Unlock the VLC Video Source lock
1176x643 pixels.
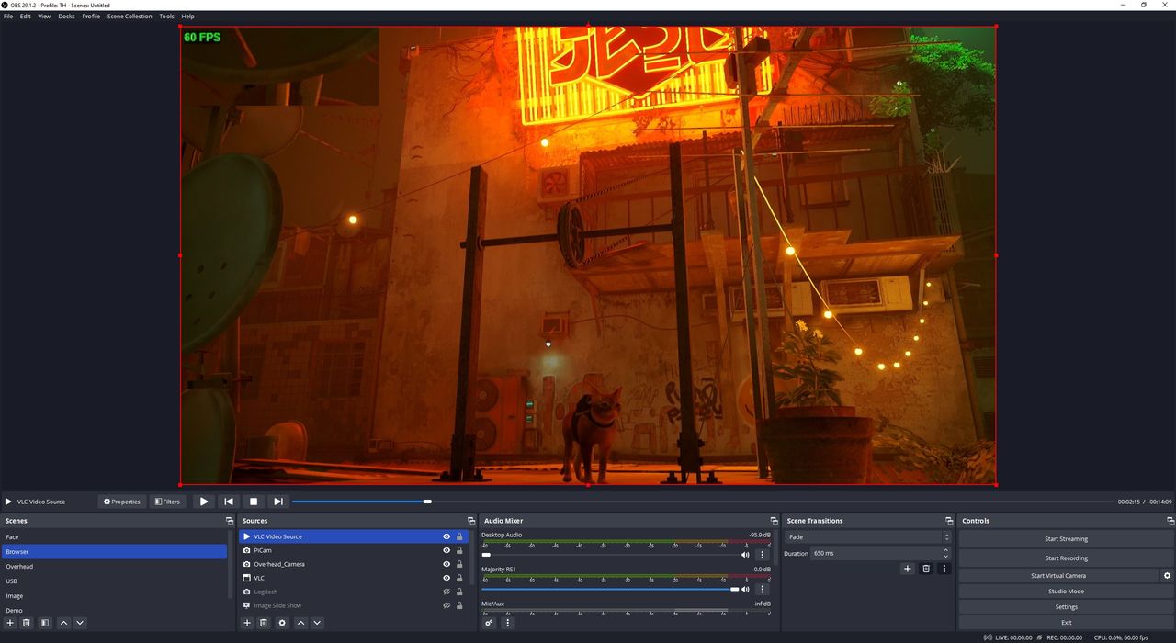[x=459, y=536]
